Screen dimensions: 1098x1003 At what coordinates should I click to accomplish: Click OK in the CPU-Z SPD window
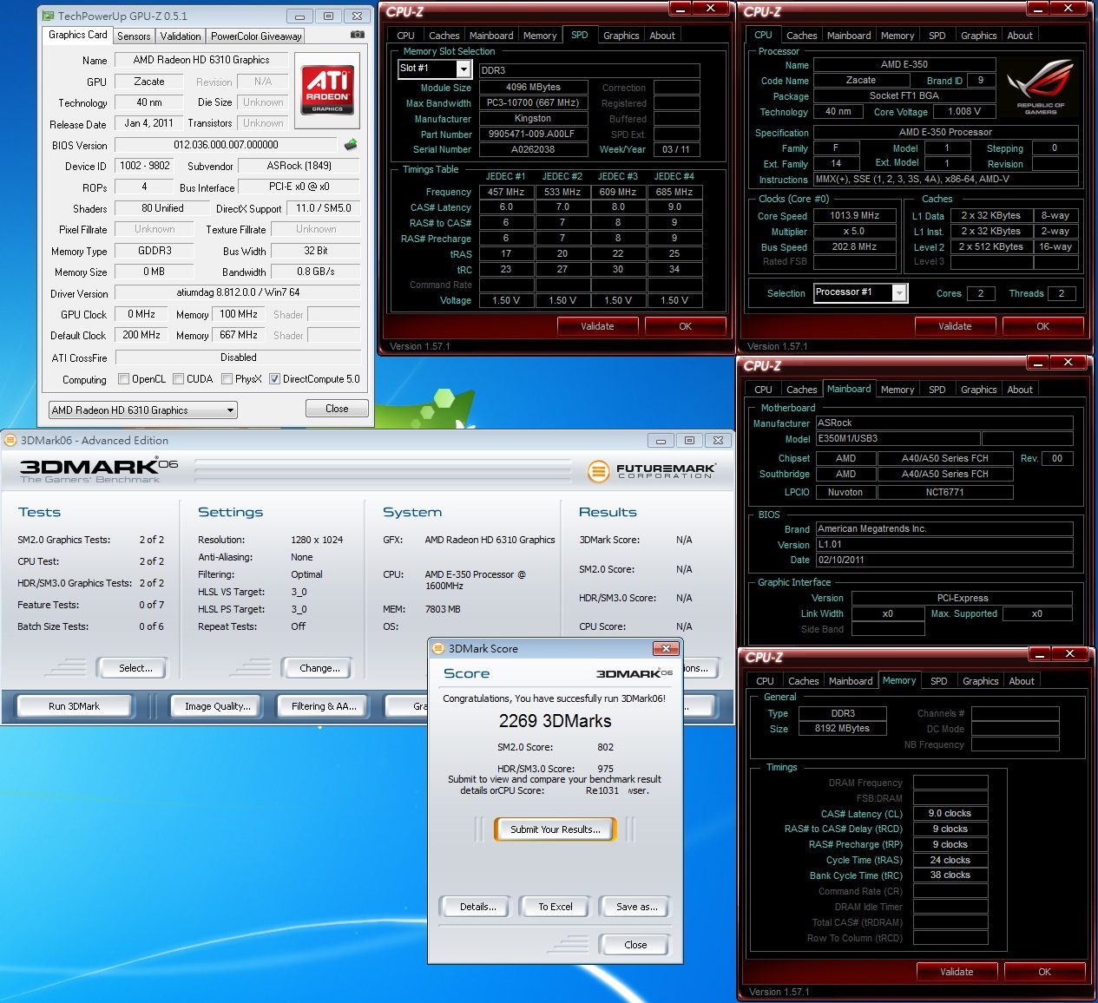(x=686, y=326)
